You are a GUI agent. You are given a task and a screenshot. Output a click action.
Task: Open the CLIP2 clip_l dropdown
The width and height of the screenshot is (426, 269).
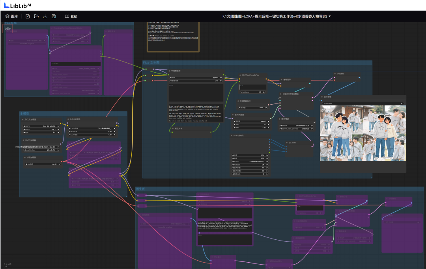pos(41,130)
